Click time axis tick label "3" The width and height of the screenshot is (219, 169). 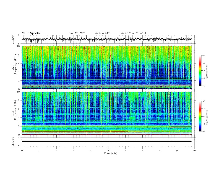[74, 150]
